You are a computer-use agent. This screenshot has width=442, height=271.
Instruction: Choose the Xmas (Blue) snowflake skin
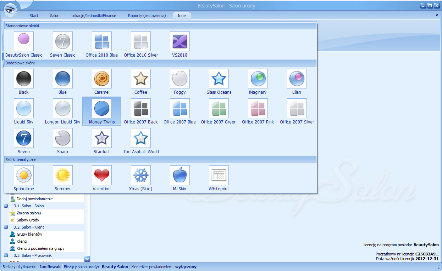click(141, 178)
